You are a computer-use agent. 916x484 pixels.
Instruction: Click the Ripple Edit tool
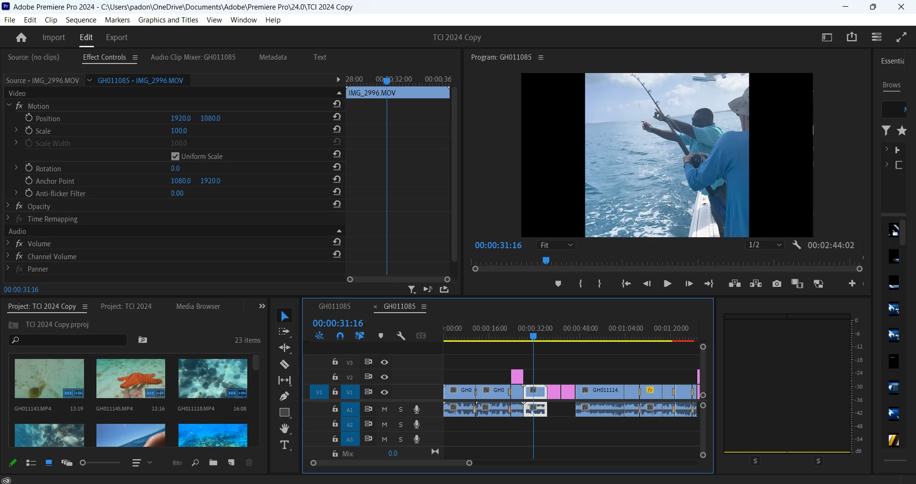[x=284, y=348]
